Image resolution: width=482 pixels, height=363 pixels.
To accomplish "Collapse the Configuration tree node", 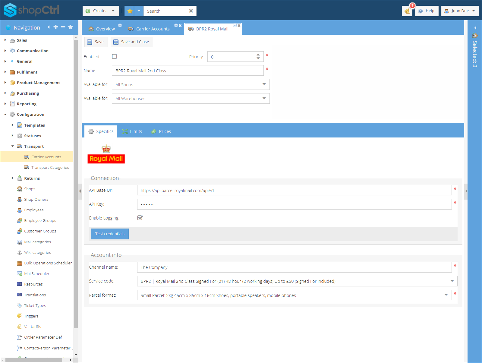I will pos(5,115).
